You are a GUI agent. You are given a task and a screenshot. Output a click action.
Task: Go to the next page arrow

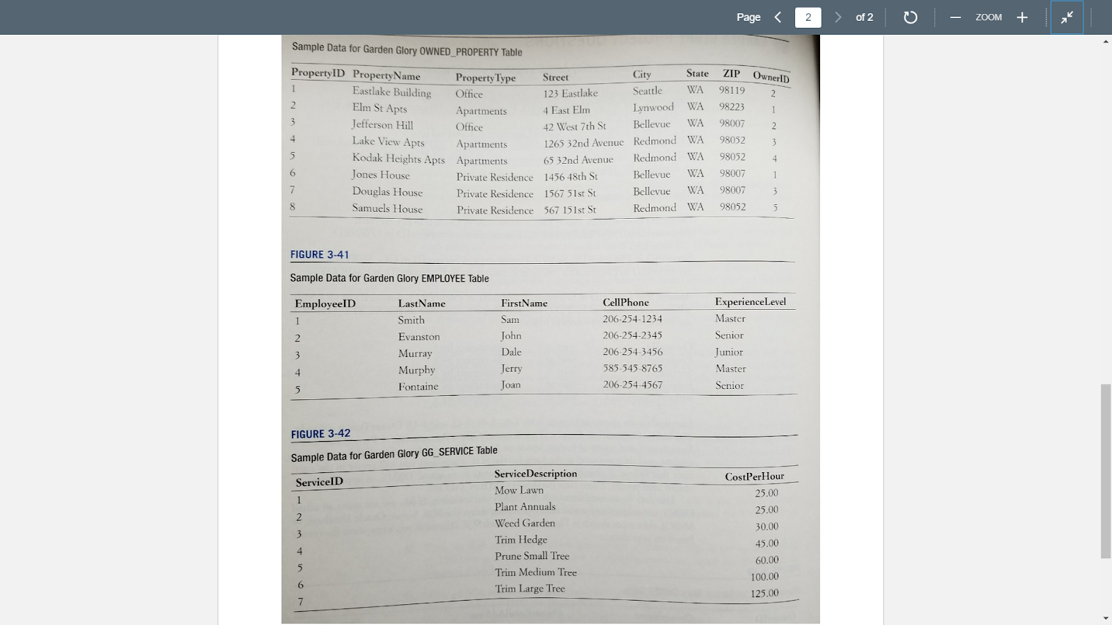tap(838, 17)
